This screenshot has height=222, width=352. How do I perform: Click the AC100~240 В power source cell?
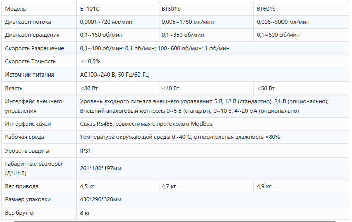[214, 75]
